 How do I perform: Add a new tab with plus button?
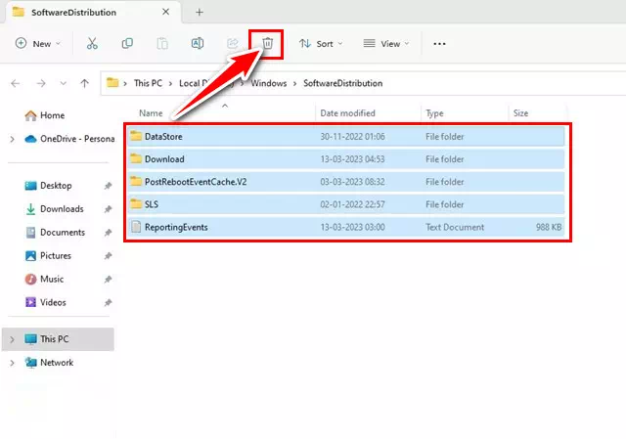pos(200,13)
